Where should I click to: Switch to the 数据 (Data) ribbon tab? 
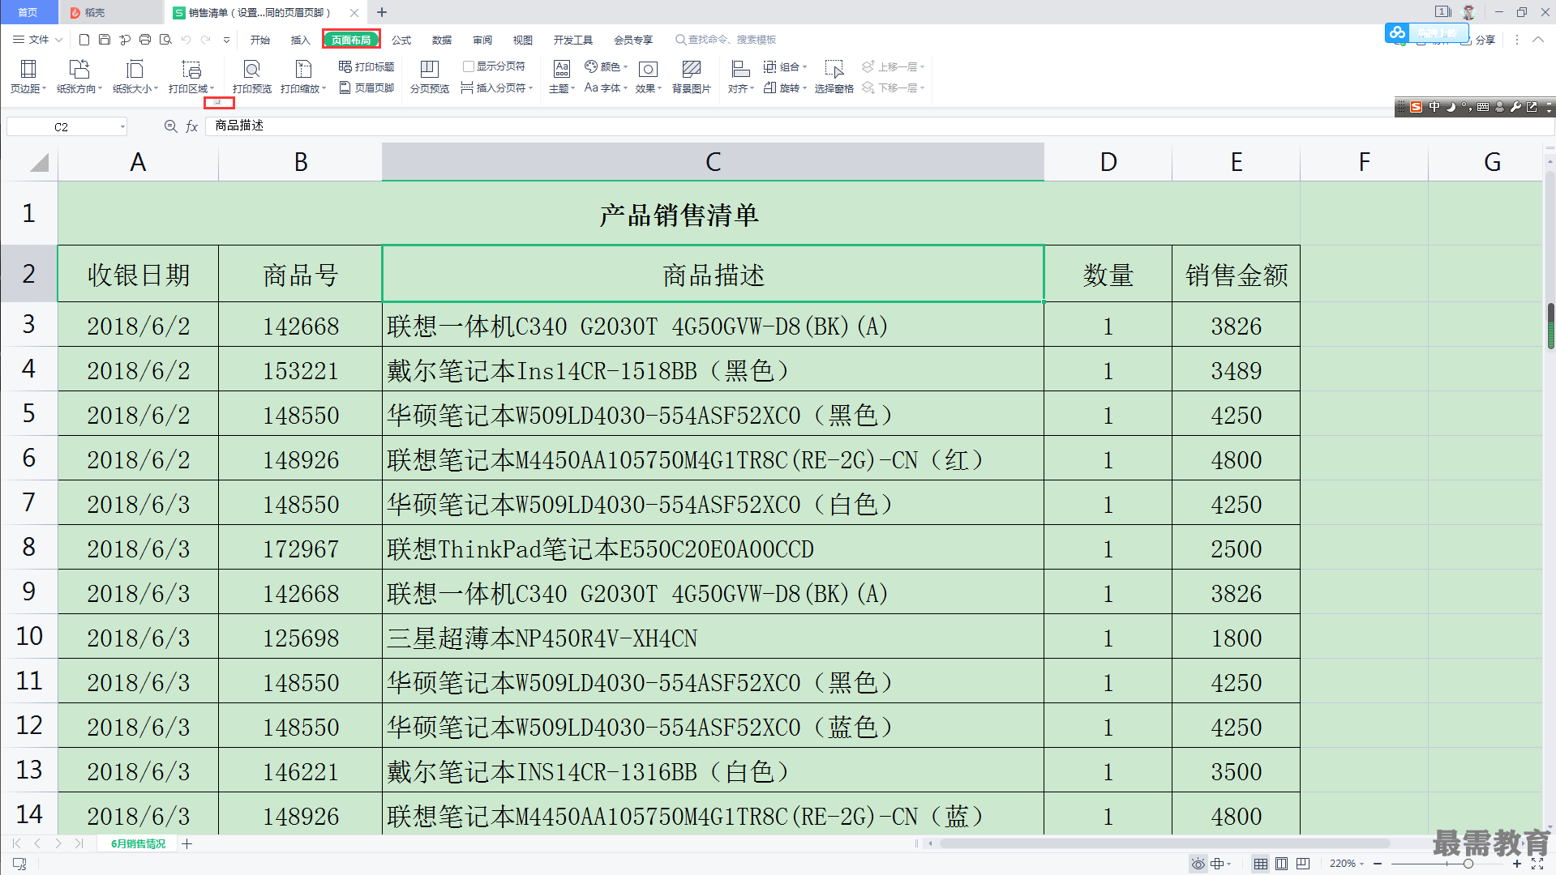pyautogui.click(x=442, y=40)
